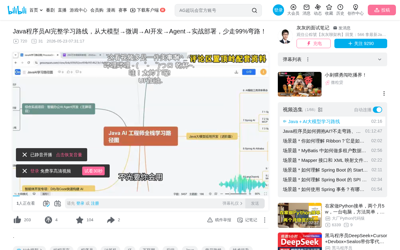Select playlist item Mapper 接口和 XML 映射
Screen dimensions: 400x250
tap(332, 160)
